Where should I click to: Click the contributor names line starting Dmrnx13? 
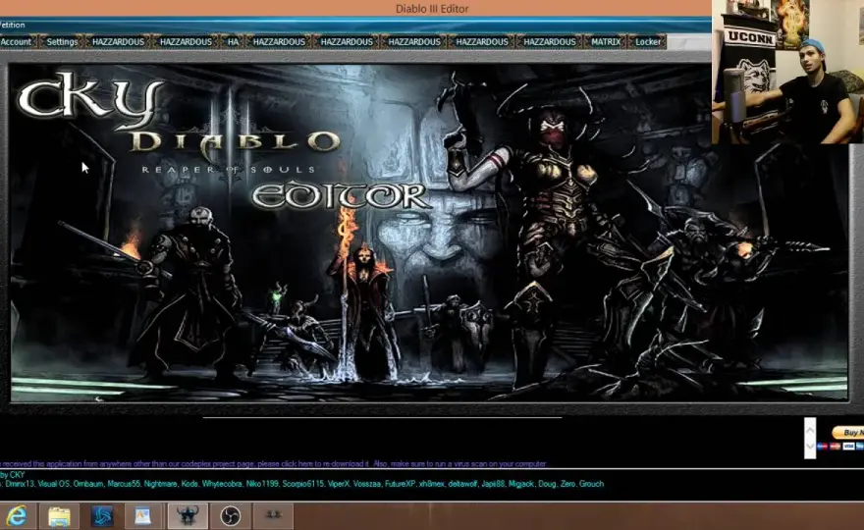click(302, 484)
